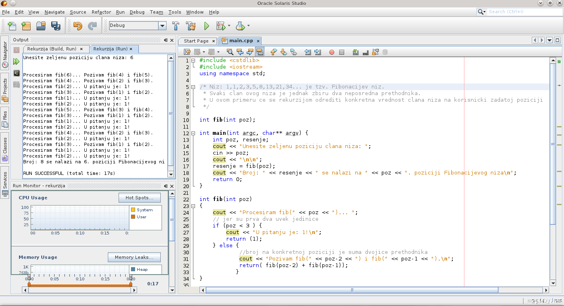Viewport: 564px width, 306px height.
Task: Click the Save All icon
Action: pos(55,26)
